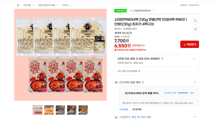Expand the 최대 20% 결제할인 section
This screenshot has width=218, height=120.
point(194,59)
